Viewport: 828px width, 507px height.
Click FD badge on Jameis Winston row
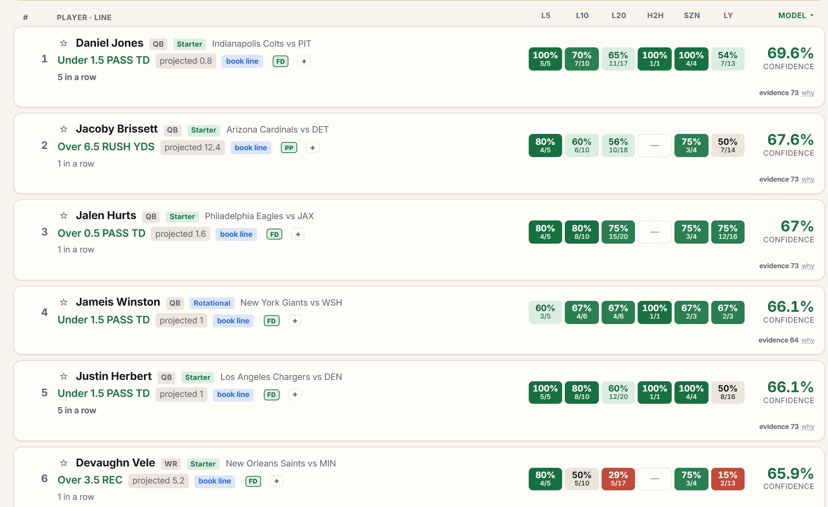[x=272, y=321]
